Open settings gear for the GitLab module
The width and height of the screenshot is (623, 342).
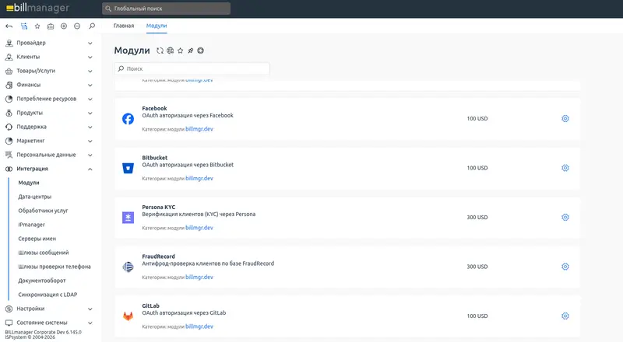coord(565,316)
